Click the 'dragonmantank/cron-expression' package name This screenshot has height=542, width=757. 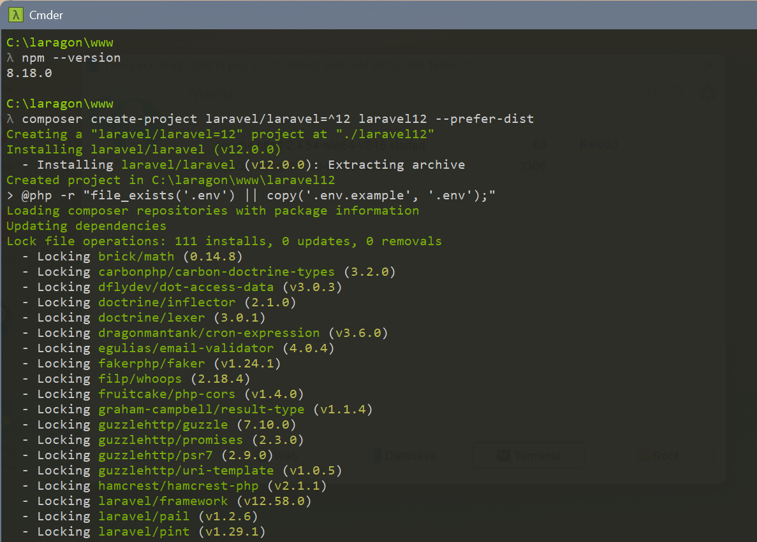[209, 333]
